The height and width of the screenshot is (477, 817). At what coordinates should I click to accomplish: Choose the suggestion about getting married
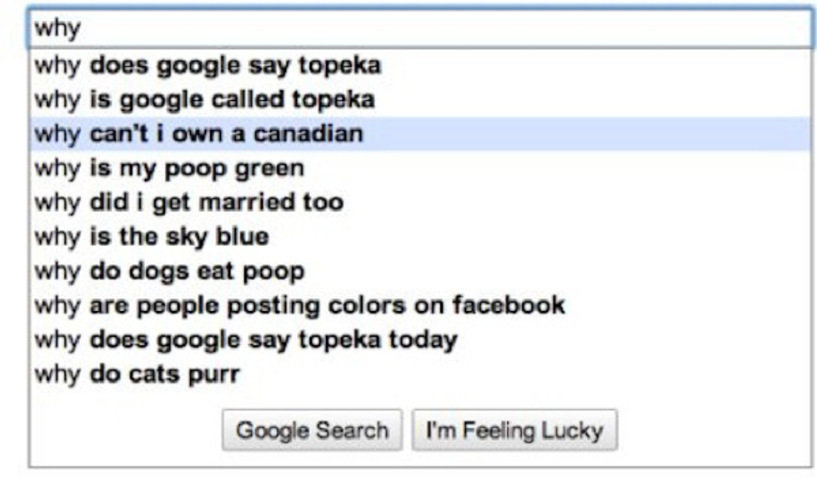188,202
